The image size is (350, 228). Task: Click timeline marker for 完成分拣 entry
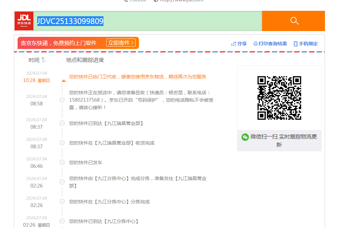pyautogui.click(x=62, y=182)
